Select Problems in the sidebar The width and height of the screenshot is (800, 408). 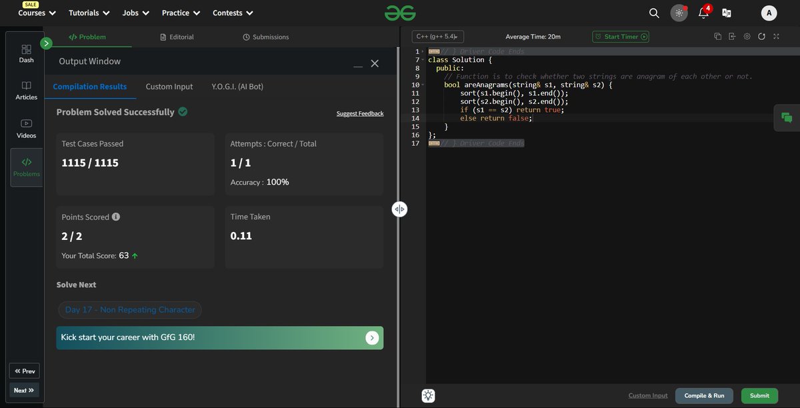click(27, 167)
